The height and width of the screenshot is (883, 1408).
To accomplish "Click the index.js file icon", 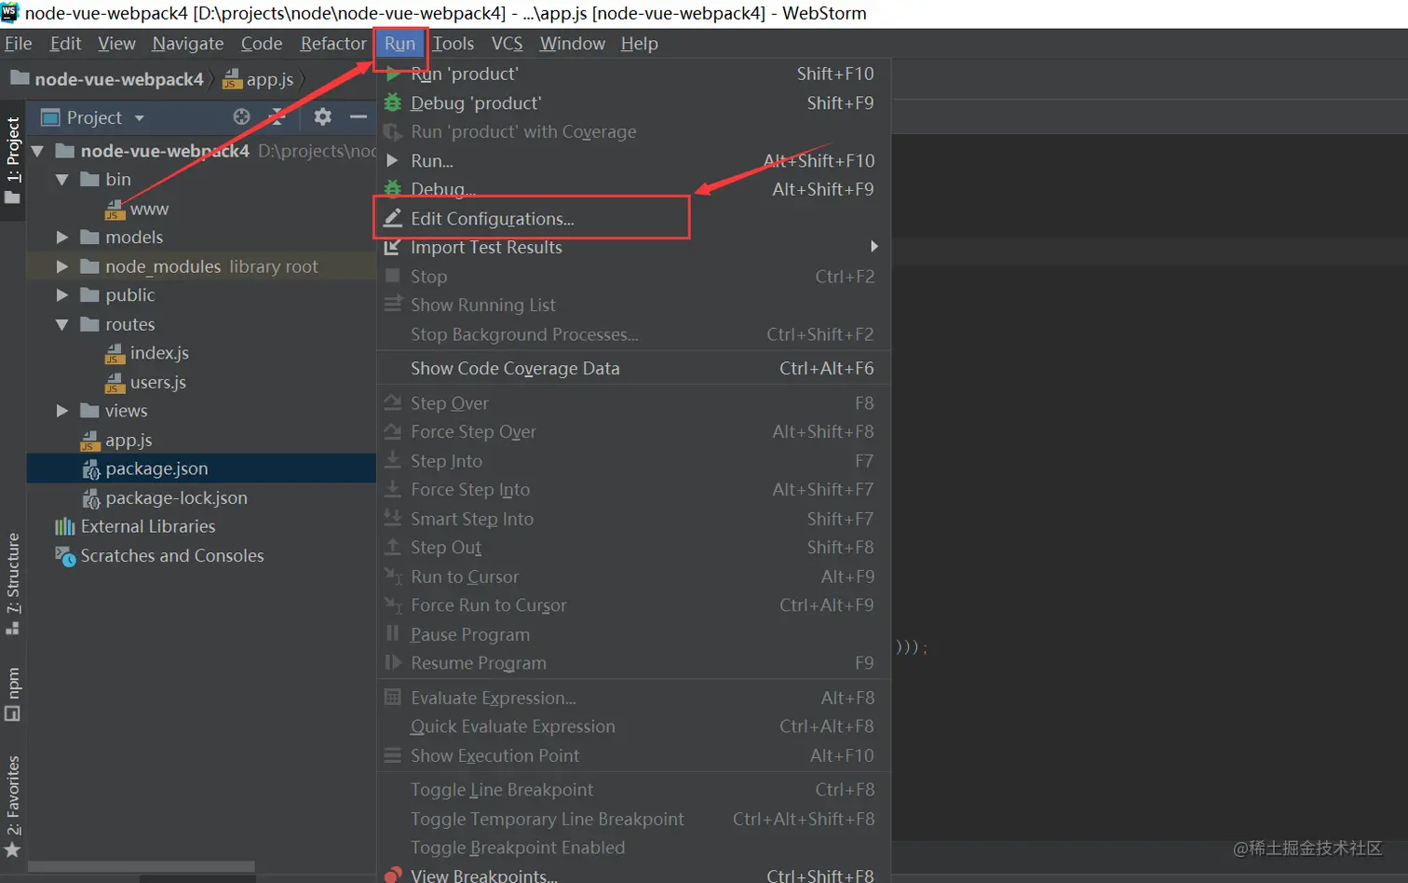I will [115, 353].
